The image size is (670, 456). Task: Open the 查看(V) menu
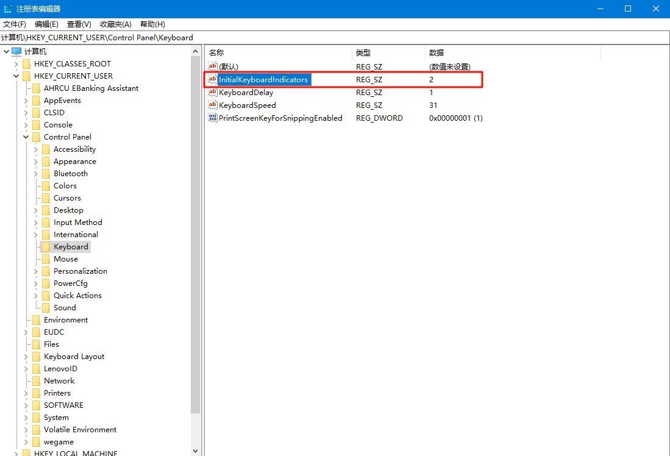pos(79,24)
